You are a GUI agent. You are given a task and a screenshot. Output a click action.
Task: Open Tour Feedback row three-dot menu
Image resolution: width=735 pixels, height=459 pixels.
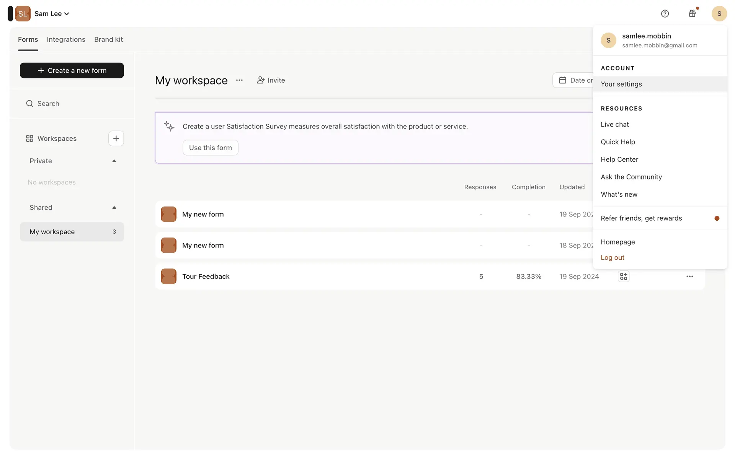689,276
